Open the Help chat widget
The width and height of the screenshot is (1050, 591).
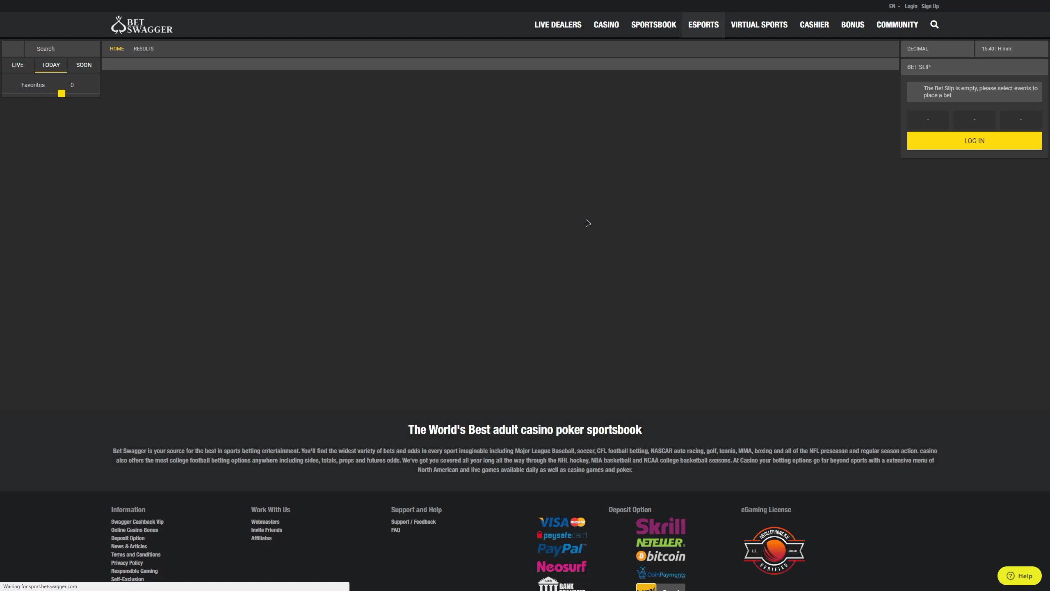pos(1020,576)
